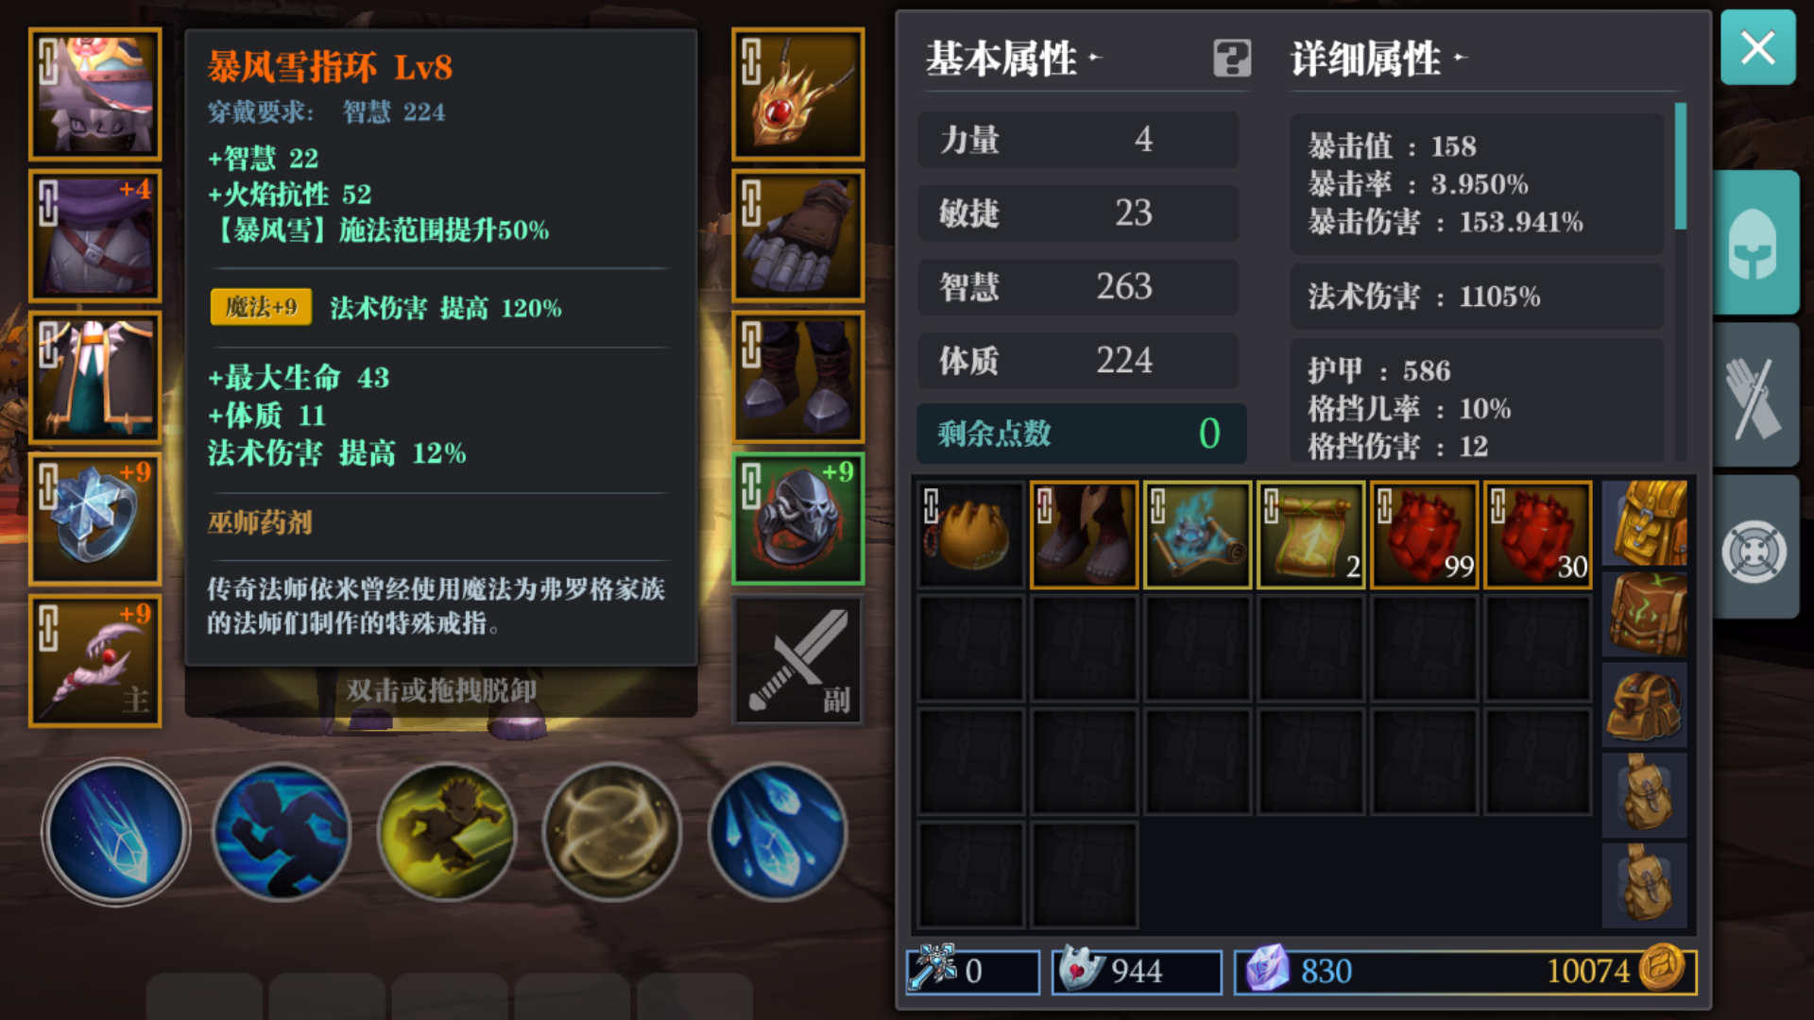The width and height of the screenshot is (1814, 1020).
Task: Select the leather gloves equipment slot
Action: pos(798,235)
